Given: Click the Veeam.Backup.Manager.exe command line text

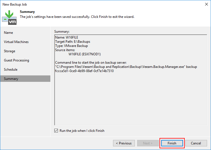Looking at the screenshot, I should 126,67.
